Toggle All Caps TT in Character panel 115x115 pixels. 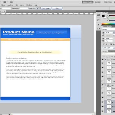point(111,44)
